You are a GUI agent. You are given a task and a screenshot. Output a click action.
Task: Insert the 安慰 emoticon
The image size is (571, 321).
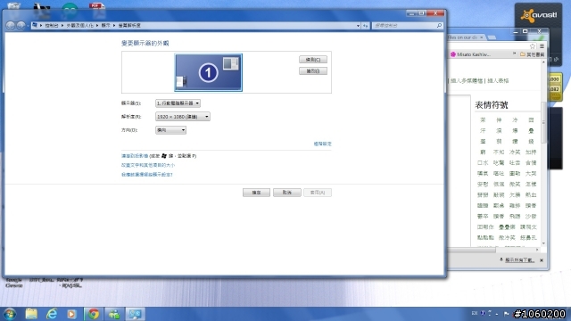click(483, 185)
